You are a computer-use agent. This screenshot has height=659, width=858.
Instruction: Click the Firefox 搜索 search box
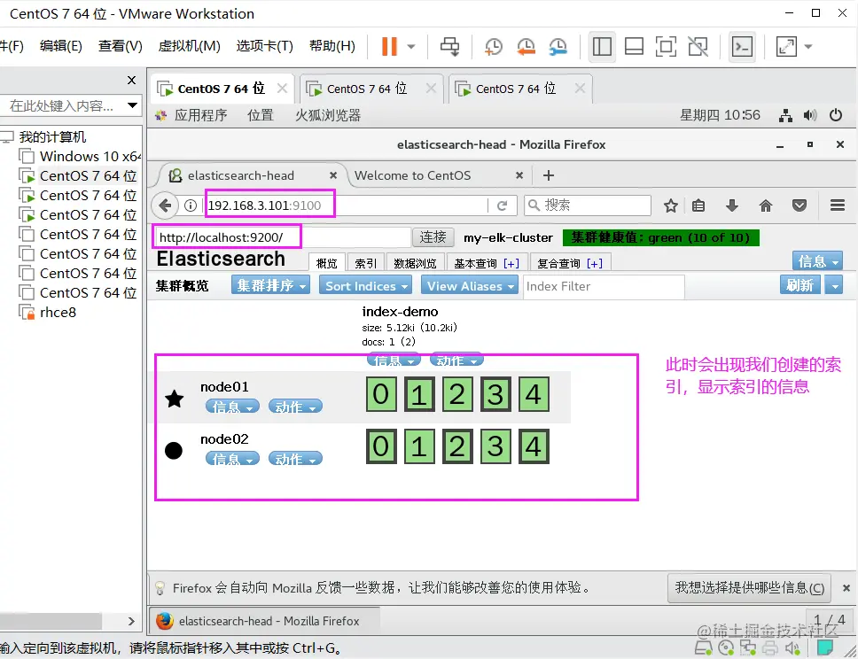(588, 205)
